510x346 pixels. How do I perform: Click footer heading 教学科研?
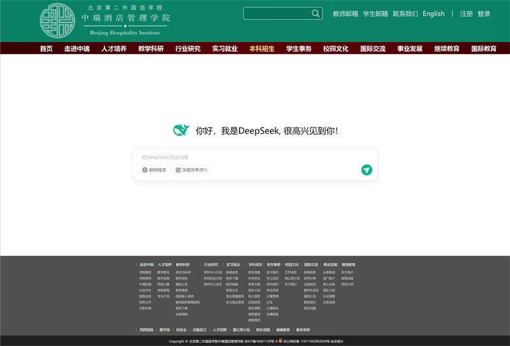(183, 264)
